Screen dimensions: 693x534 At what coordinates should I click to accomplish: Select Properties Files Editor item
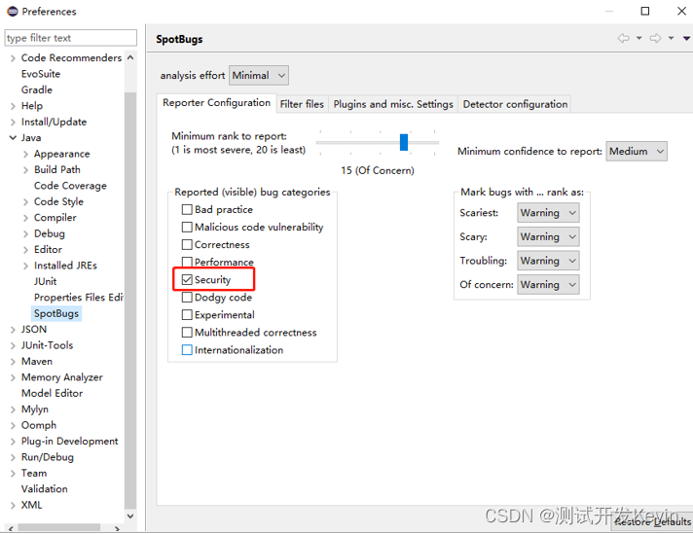click(79, 298)
